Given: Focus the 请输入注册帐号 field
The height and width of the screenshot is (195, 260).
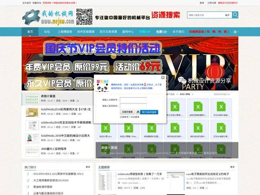Looking at the screenshot, I should click(133, 100).
